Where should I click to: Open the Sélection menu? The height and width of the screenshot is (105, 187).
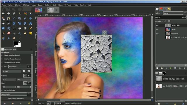pyautogui.click(x=18, y=5)
